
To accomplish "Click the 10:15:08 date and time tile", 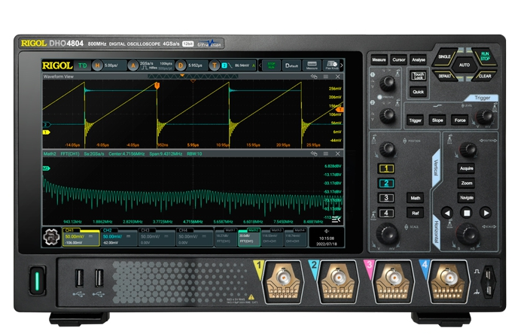I will click(327, 238).
